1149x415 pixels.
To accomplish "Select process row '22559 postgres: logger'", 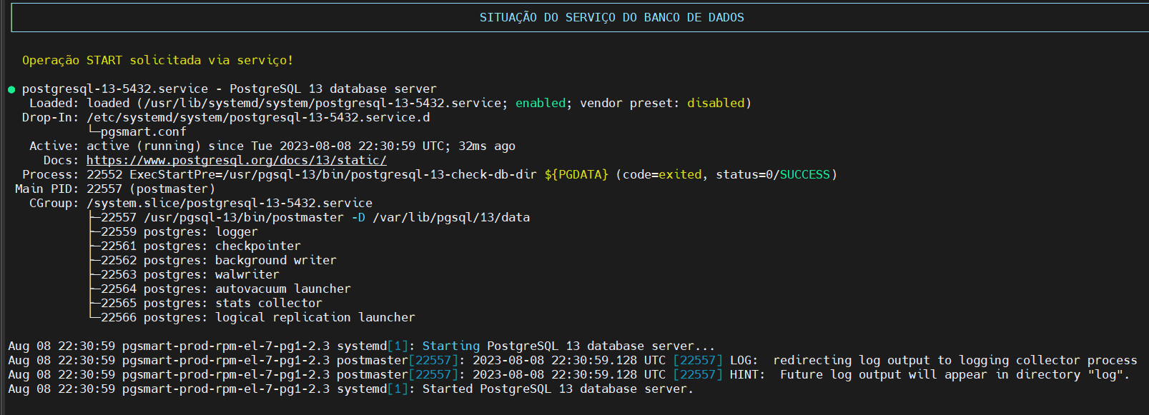I will pyautogui.click(x=179, y=231).
